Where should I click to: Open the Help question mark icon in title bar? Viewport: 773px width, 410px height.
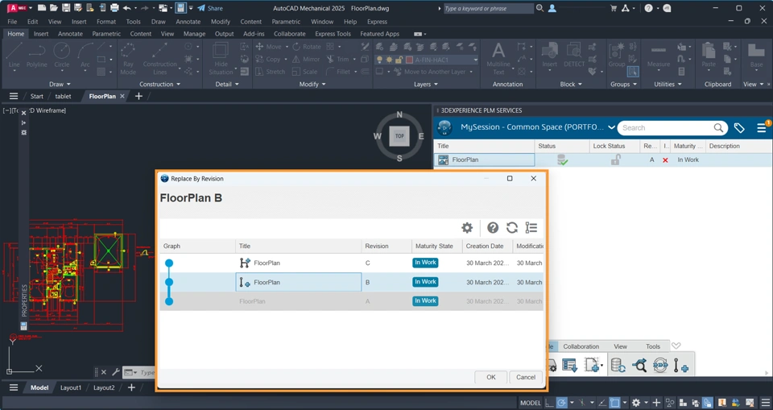coord(648,8)
